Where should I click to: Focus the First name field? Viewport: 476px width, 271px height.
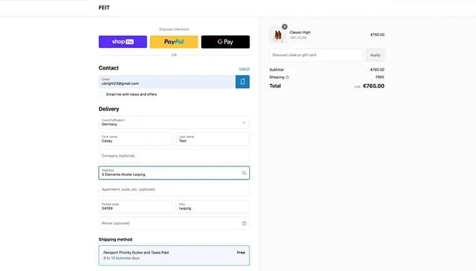coord(135,139)
